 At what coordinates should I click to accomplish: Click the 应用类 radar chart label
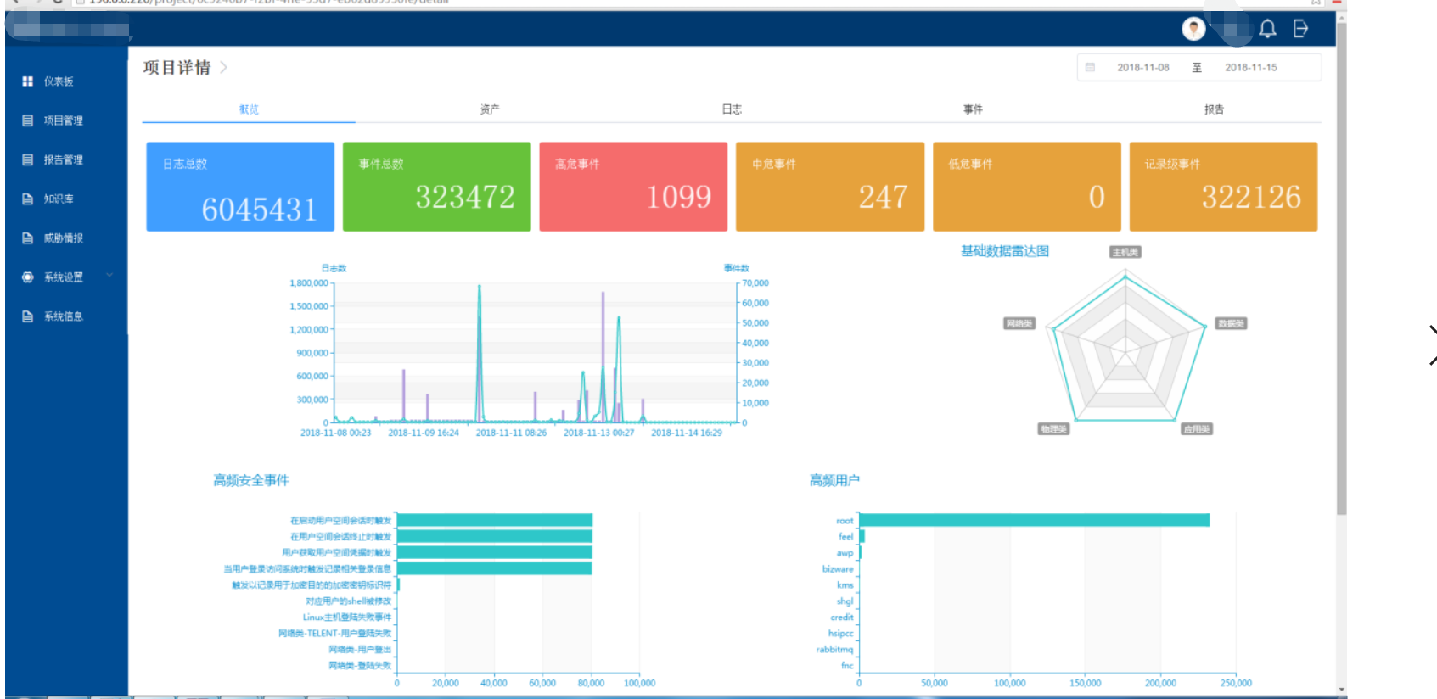pos(1197,429)
